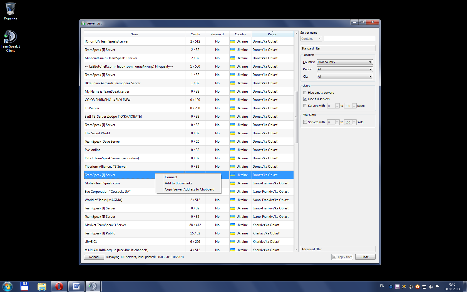This screenshot has width=467, height=292.
Task: Click Ukraine flag in MaxNet TeamSpeak 3 row
Action: pyautogui.click(x=233, y=225)
